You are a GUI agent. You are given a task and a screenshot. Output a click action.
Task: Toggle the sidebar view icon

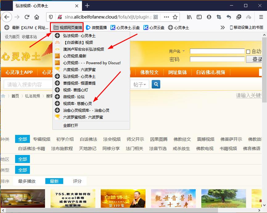pyautogui.click(x=199, y=17)
